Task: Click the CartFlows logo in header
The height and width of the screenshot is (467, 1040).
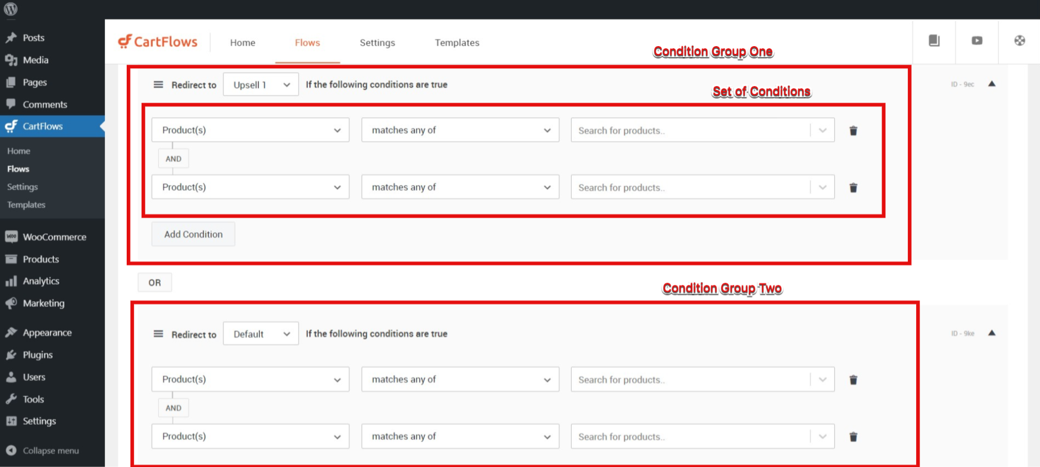Action: click(x=158, y=42)
